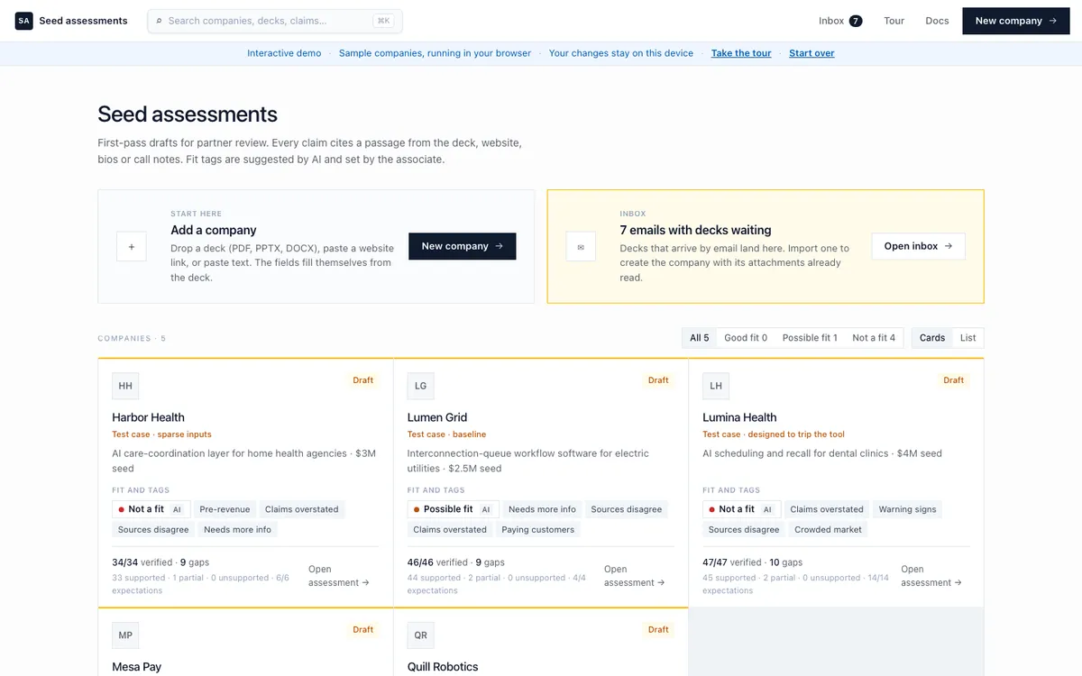Image resolution: width=1082 pixels, height=676 pixels.
Task: Open Docs in the top navigation
Action: 937,21
